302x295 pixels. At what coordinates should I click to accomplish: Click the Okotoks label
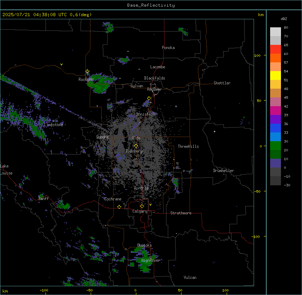click(144, 245)
